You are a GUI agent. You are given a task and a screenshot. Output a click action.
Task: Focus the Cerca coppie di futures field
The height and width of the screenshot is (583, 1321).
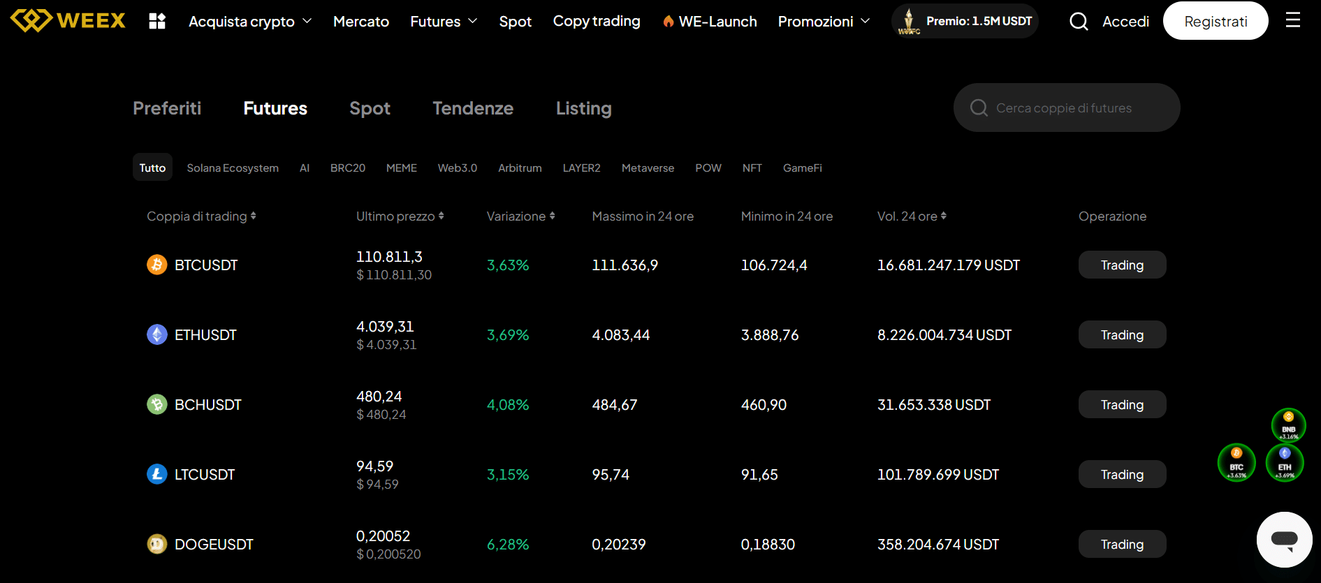pyautogui.click(x=1067, y=108)
